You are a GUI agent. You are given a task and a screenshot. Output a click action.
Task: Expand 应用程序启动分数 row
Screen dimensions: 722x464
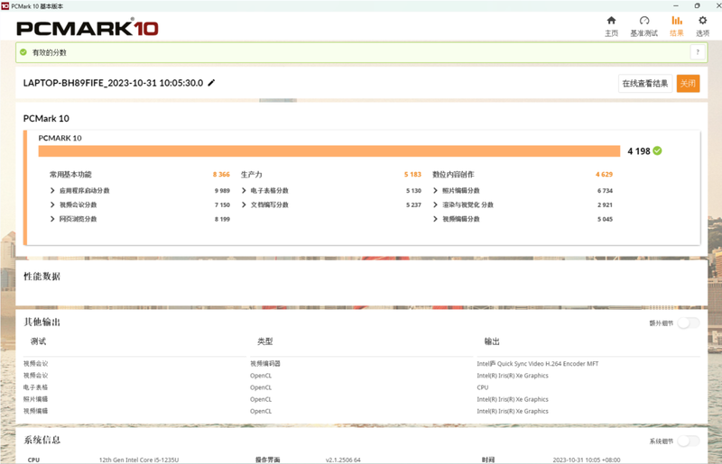(53, 191)
